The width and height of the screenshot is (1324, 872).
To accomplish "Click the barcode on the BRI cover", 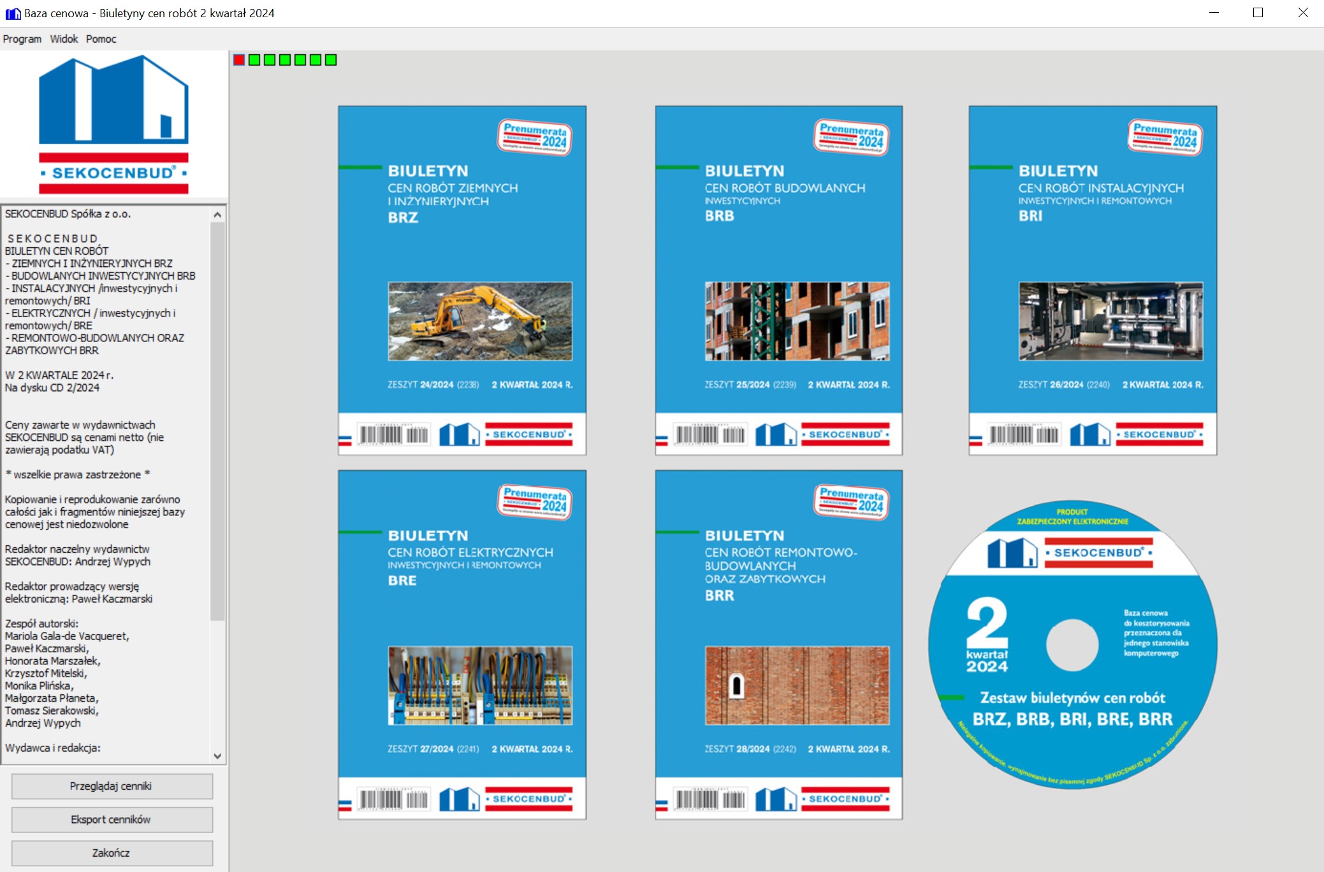I will pos(1024,434).
